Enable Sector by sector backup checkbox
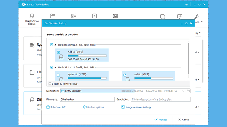The width and height of the screenshot is (227, 127). (50, 84)
